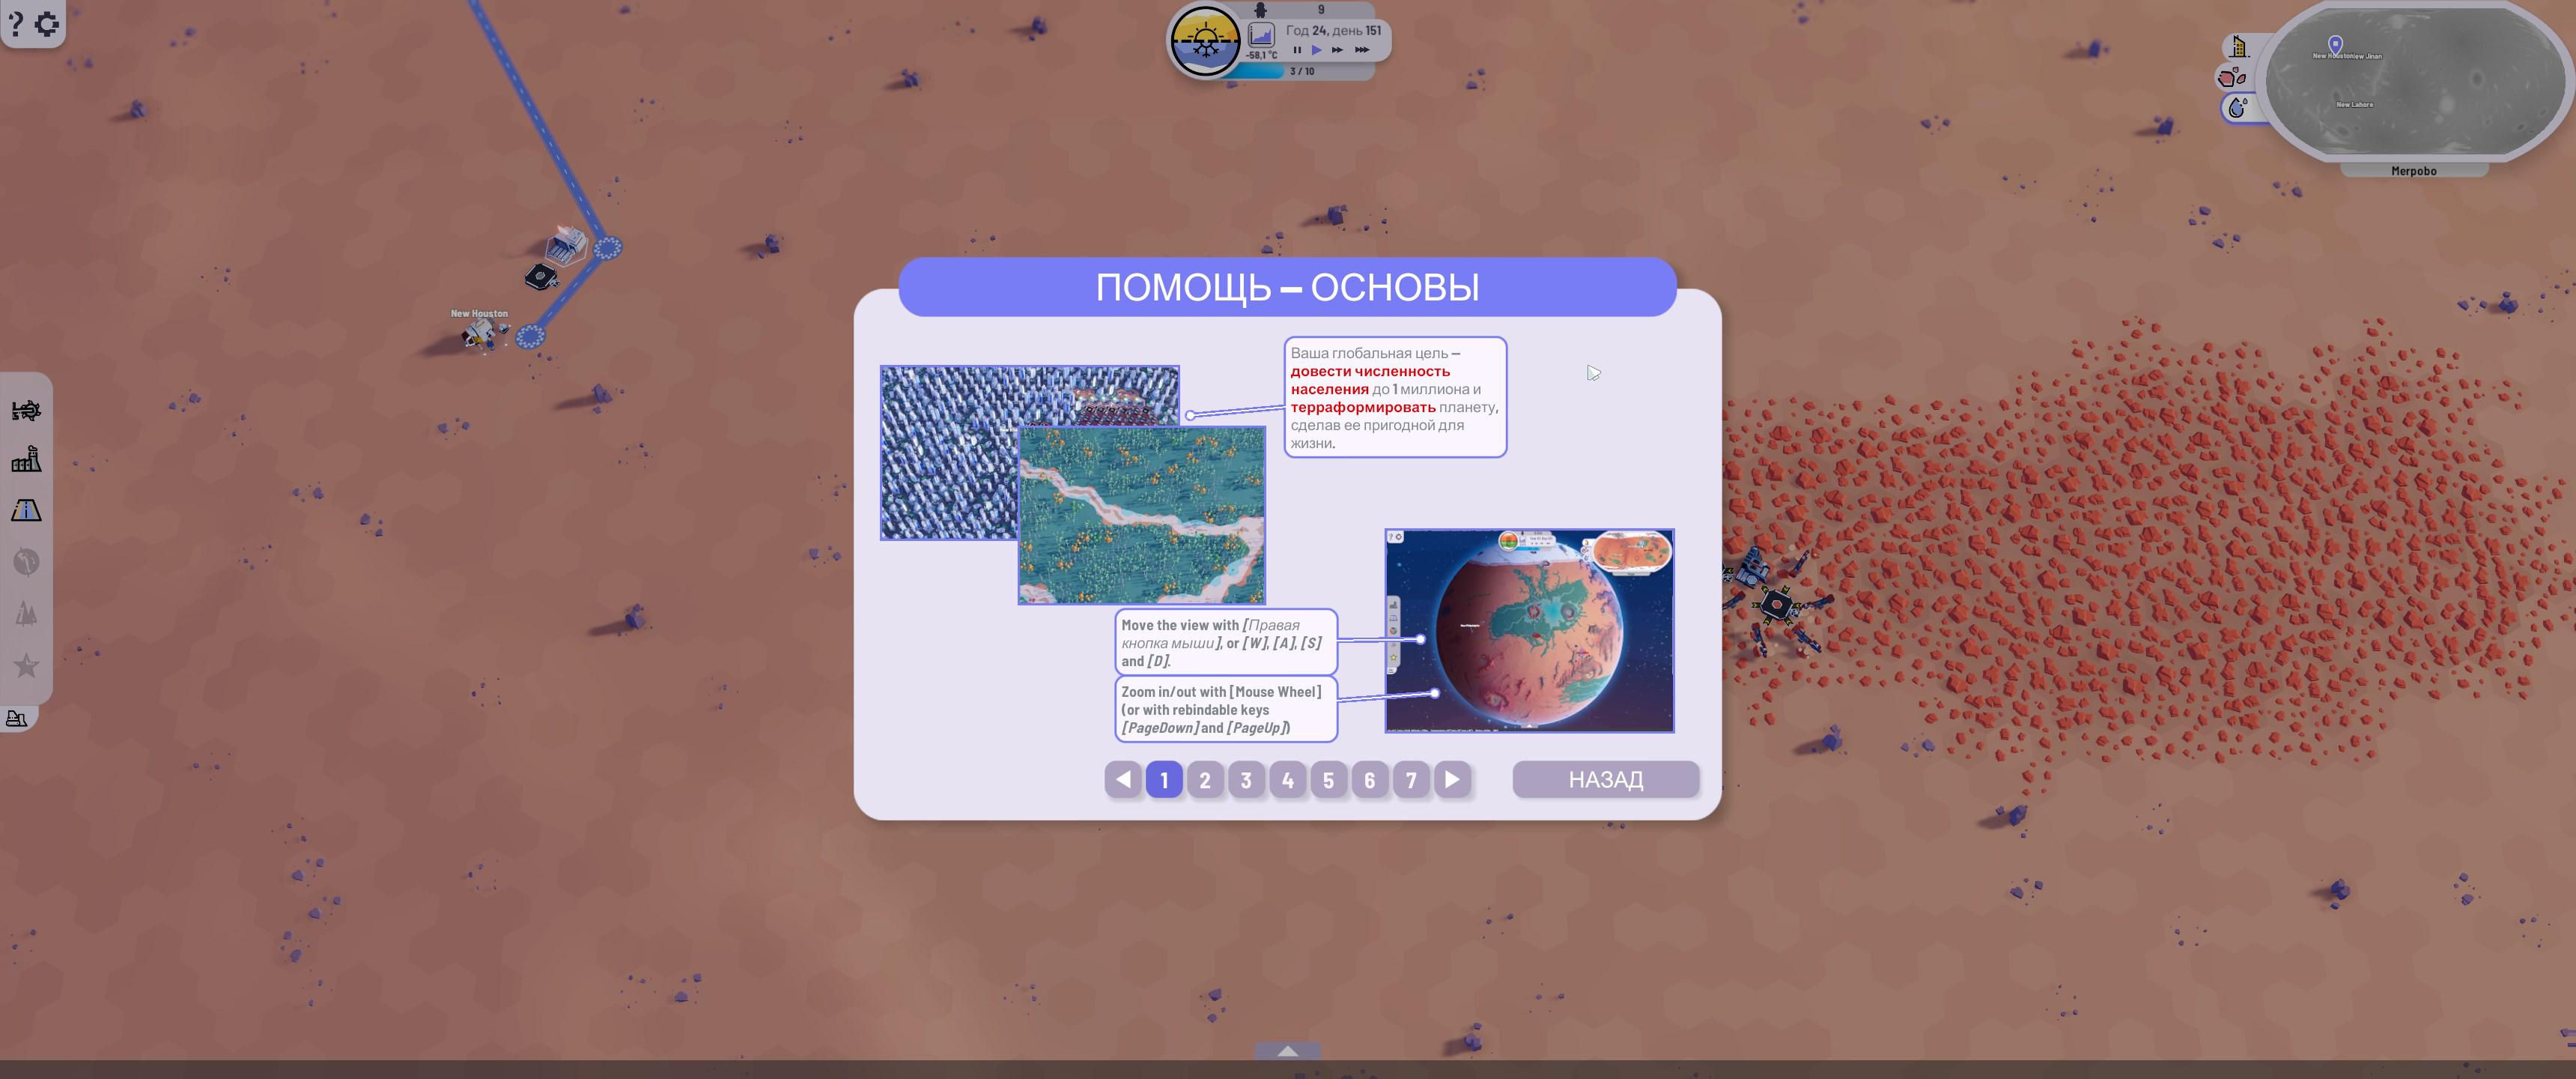
Task: Select the spider-like rover unit near red rocks
Action: [x=1776, y=603]
